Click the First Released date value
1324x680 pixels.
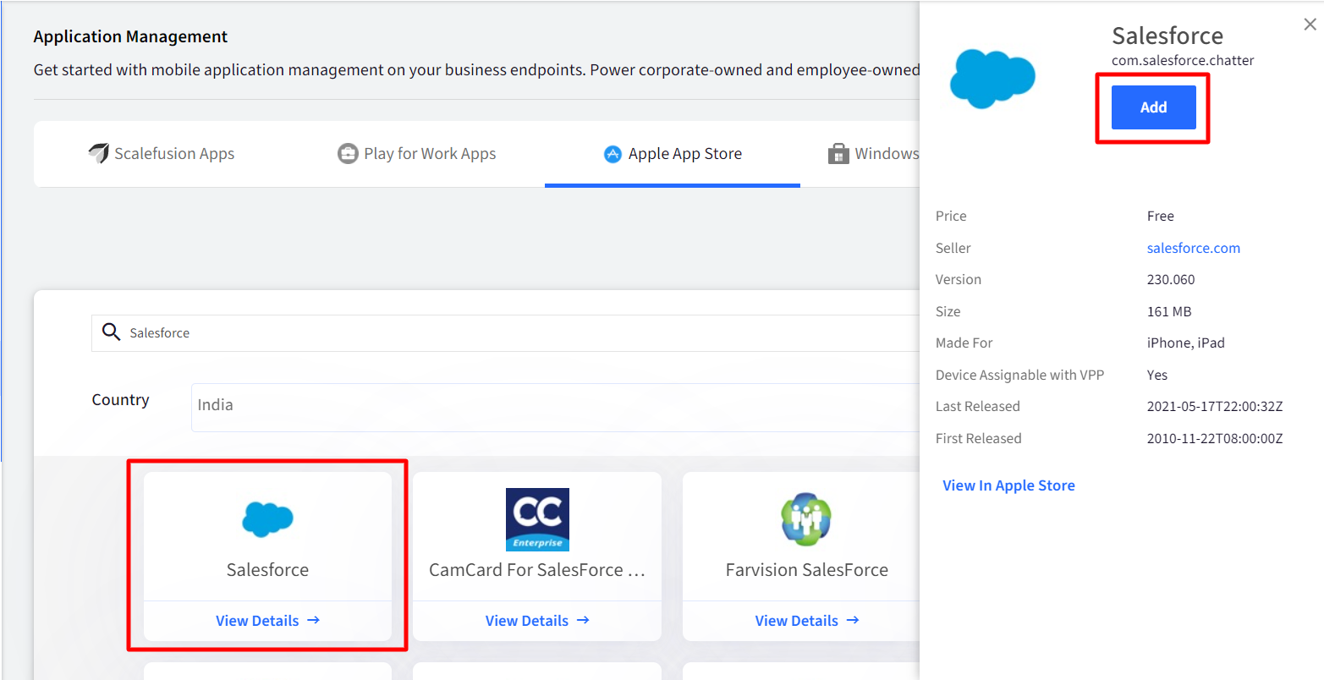pos(1215,438)
